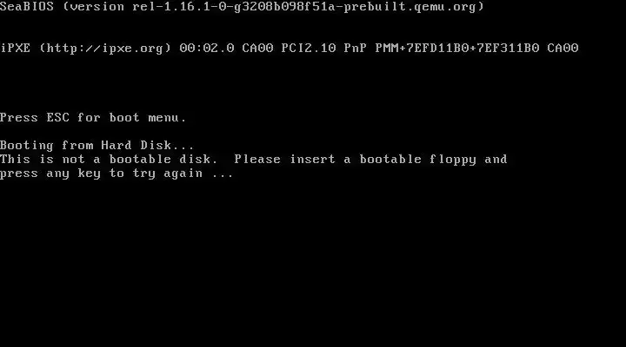Click the SeaBIOS version text line
The width and height of the screenshot is (626, 347).
pos(242,7)
